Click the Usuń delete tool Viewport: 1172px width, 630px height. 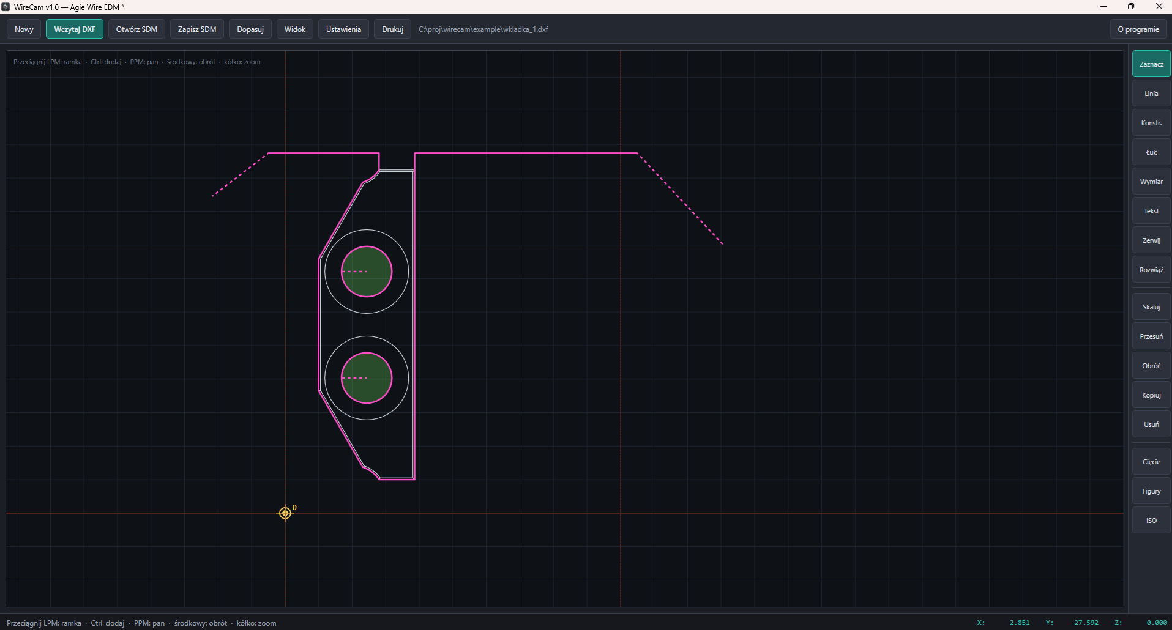pos(1151,424)
